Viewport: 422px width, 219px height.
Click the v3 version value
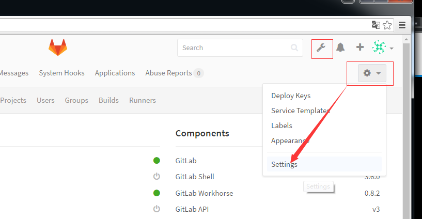coord(376,209)
